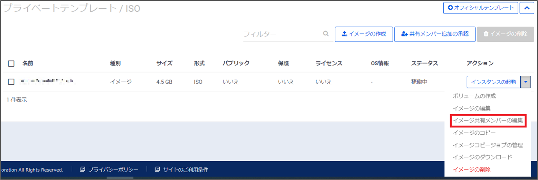This screenshot has height=180, width=538.
Task: Toggle the action dropdown arrow beside インスタンスの起動
Action: point(525,82)
